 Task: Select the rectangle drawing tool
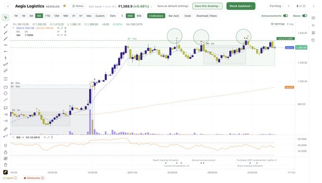pyautogui.click(x=6, y=87)
